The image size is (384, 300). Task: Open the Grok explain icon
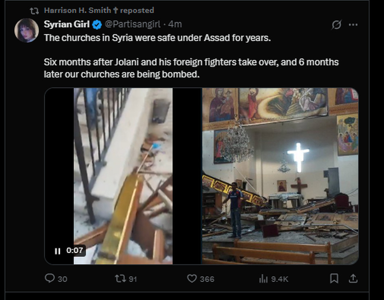click(x=336, y=25)
